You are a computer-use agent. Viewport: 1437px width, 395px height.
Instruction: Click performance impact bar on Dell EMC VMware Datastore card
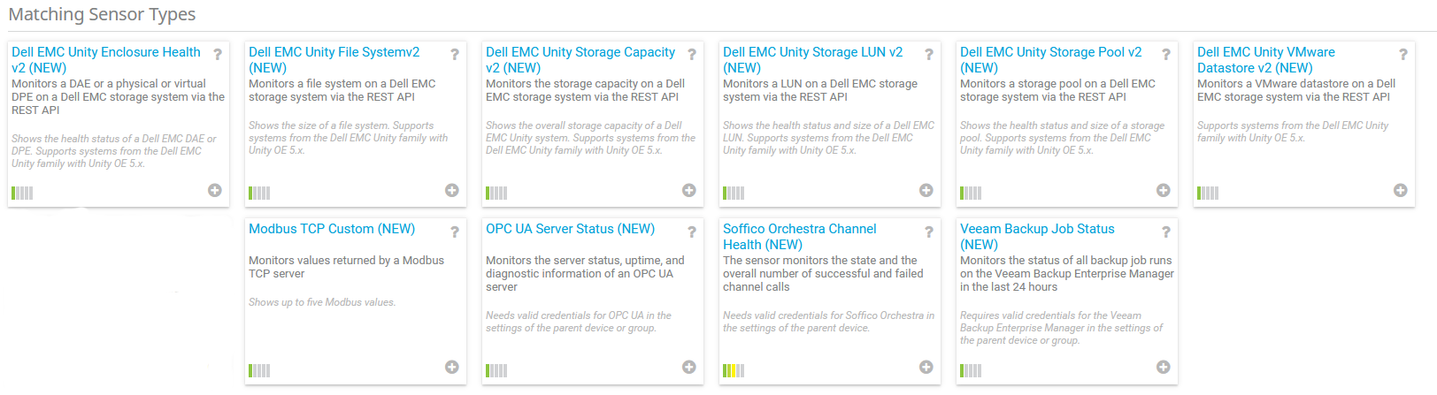point(1208,194)
